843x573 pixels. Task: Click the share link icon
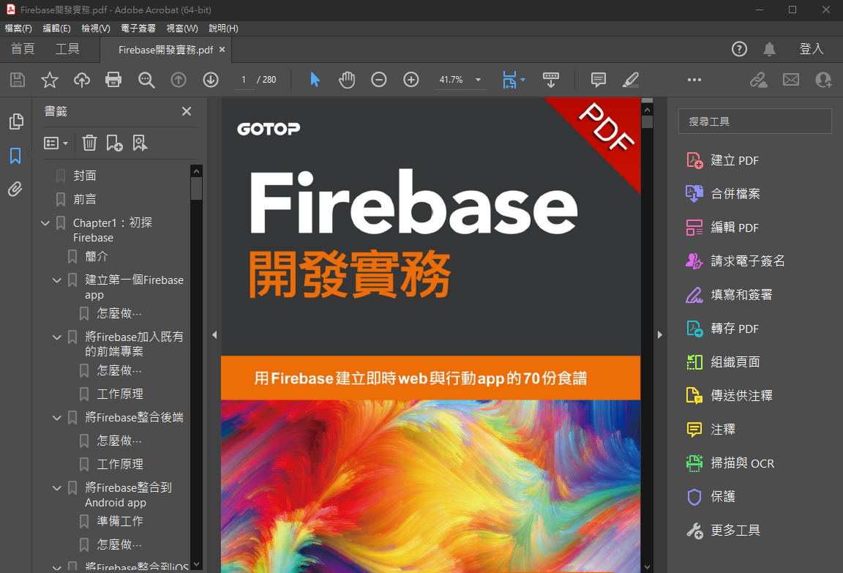[x=759, y=80]
